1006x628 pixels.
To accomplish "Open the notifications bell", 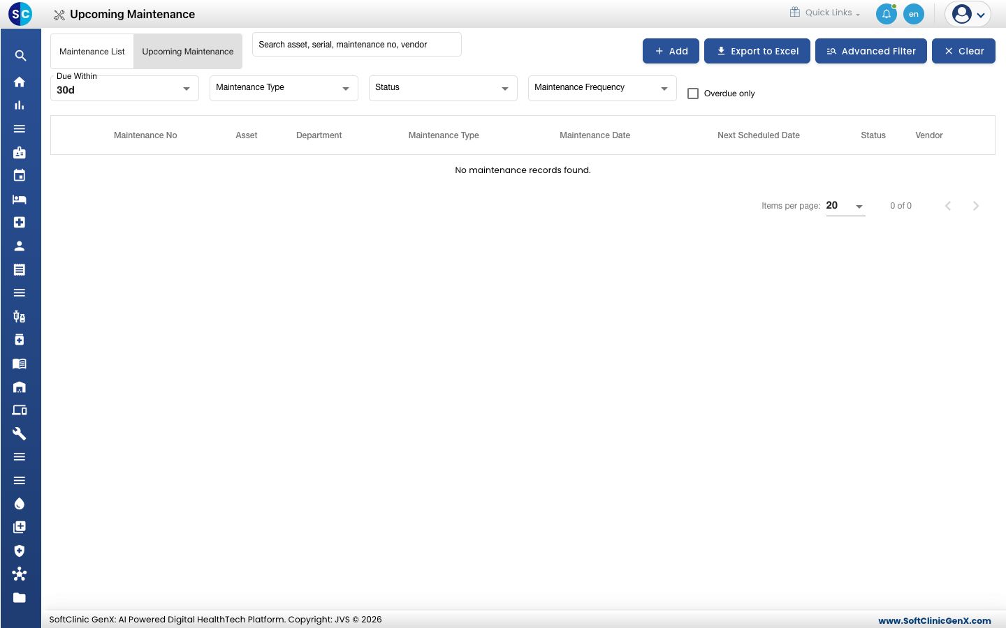I will click(887, 14).
